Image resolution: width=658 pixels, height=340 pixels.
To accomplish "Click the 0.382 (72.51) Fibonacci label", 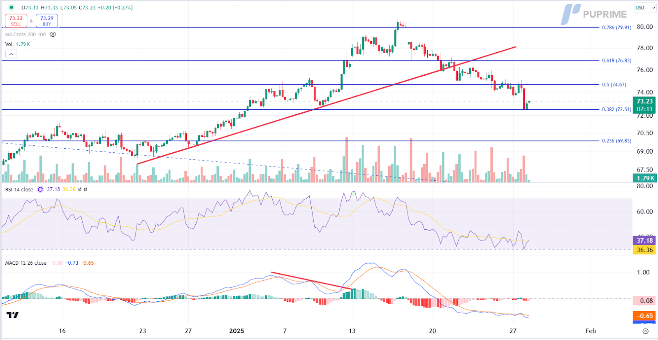I will click(616, 109).
